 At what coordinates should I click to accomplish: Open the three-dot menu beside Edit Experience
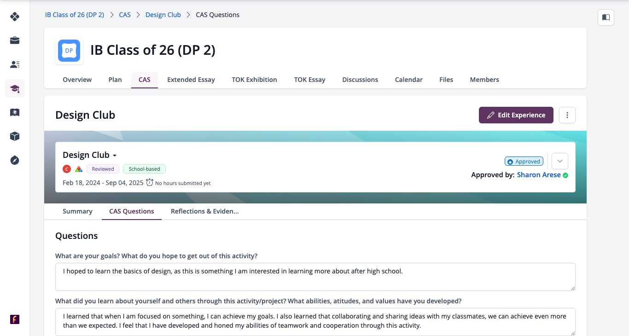567,115
